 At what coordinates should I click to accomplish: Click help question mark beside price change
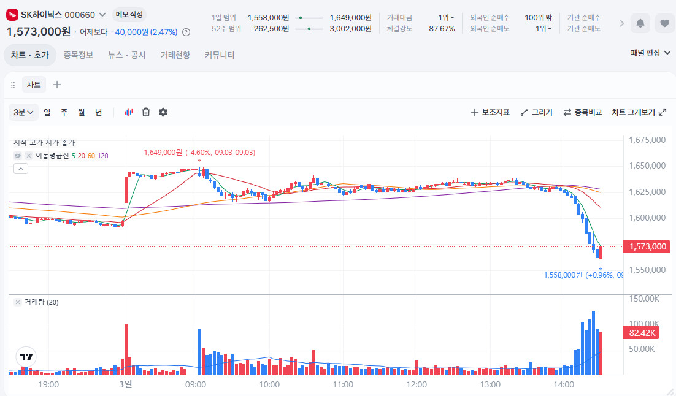click(186, 32)
